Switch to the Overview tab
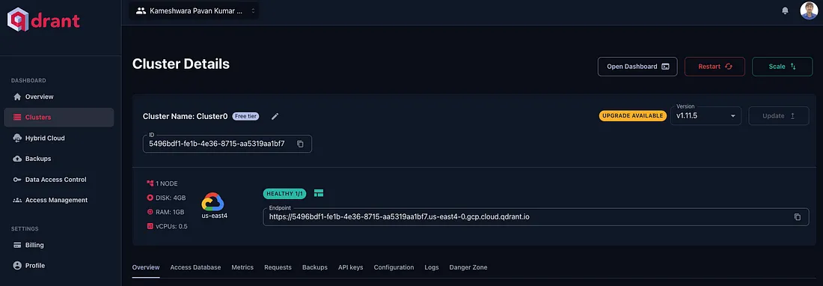Screen dimensions: 823x286 [x=146, y=267]
